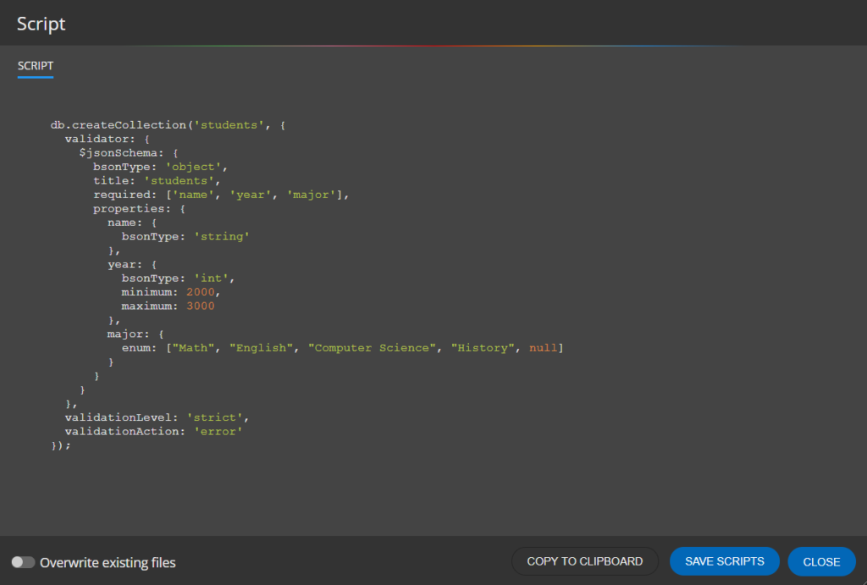Viewport: 867px width, 585px height.
Task: Click validationAction 'error' value
Action: click(218, 431)
